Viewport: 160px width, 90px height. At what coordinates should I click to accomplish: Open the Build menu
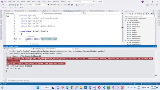click(x=28, y=2)
